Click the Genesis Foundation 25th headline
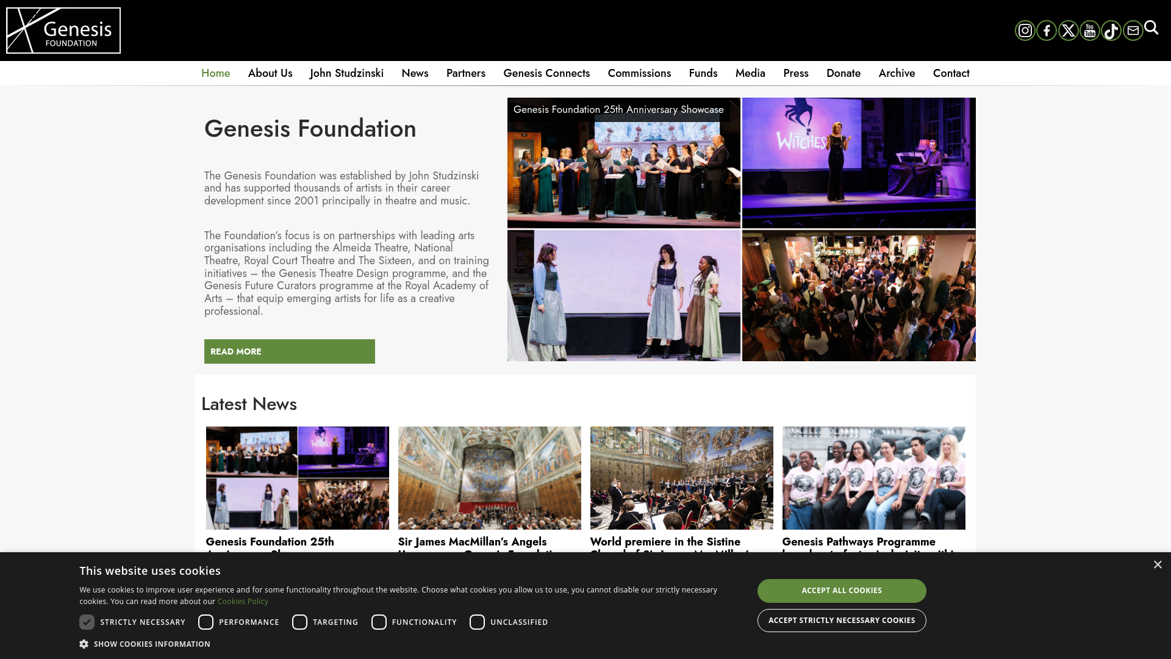The height and width of the screenshot is (659, 1171). pyautogui.click(x=270, y=542)
